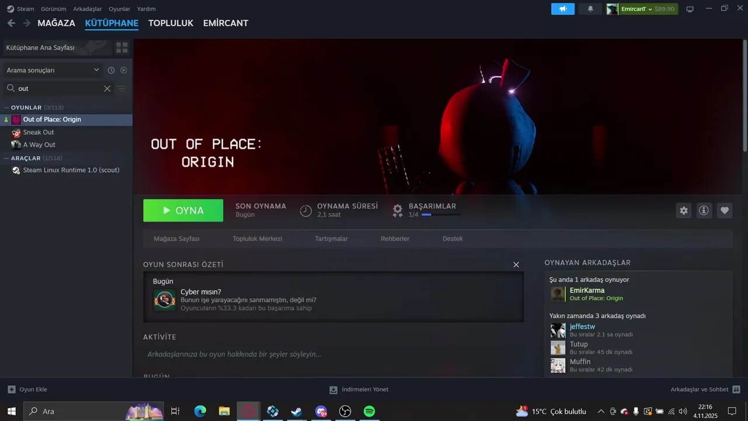Open the Rehberler link

(395, 239)
